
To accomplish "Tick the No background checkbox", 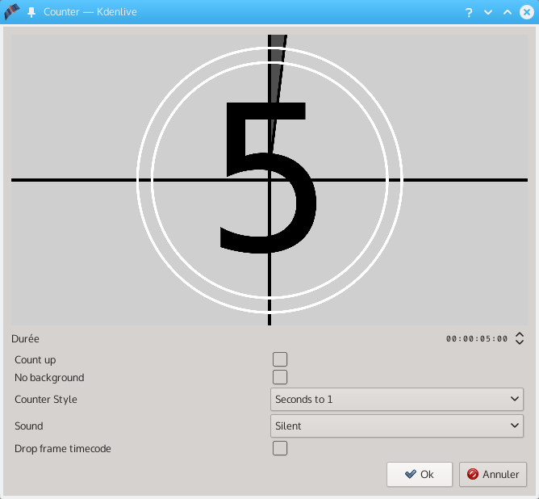I will (x=280, y=377).
